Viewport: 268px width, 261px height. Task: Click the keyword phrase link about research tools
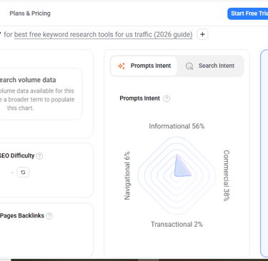coord(103,34)
